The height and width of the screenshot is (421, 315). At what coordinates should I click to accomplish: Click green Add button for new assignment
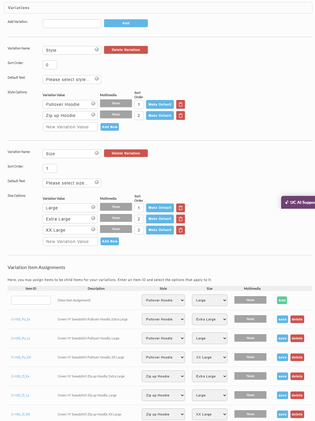click(282, 300)
